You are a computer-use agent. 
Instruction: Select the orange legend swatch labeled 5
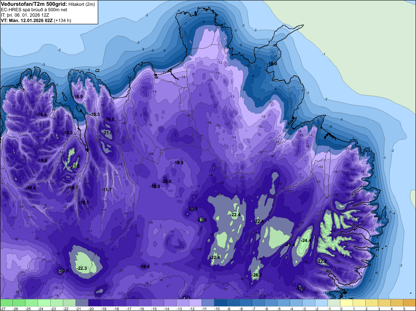(x=410, y=303)
